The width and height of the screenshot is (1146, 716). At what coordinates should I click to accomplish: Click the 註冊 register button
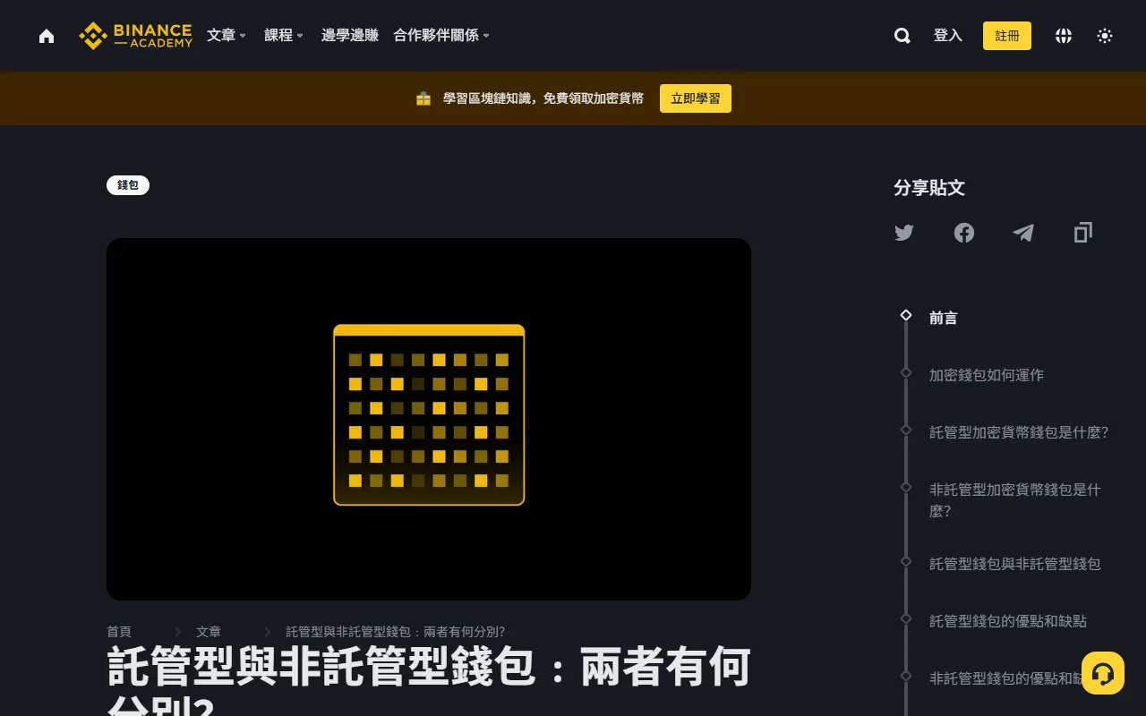[1007, 36]
